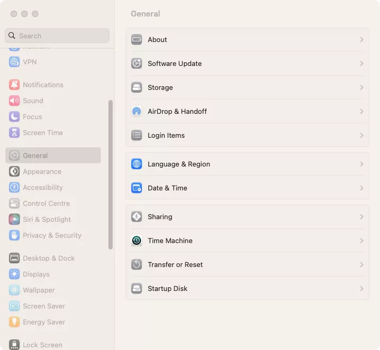
Task: Open the Storage label text
Action: tap(160, 87)
